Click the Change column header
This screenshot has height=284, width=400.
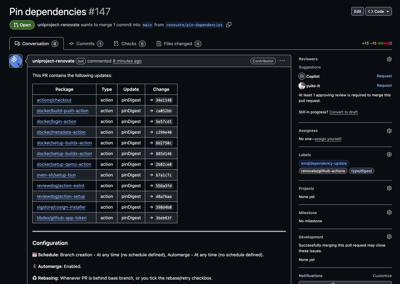[x=161, y=89]
